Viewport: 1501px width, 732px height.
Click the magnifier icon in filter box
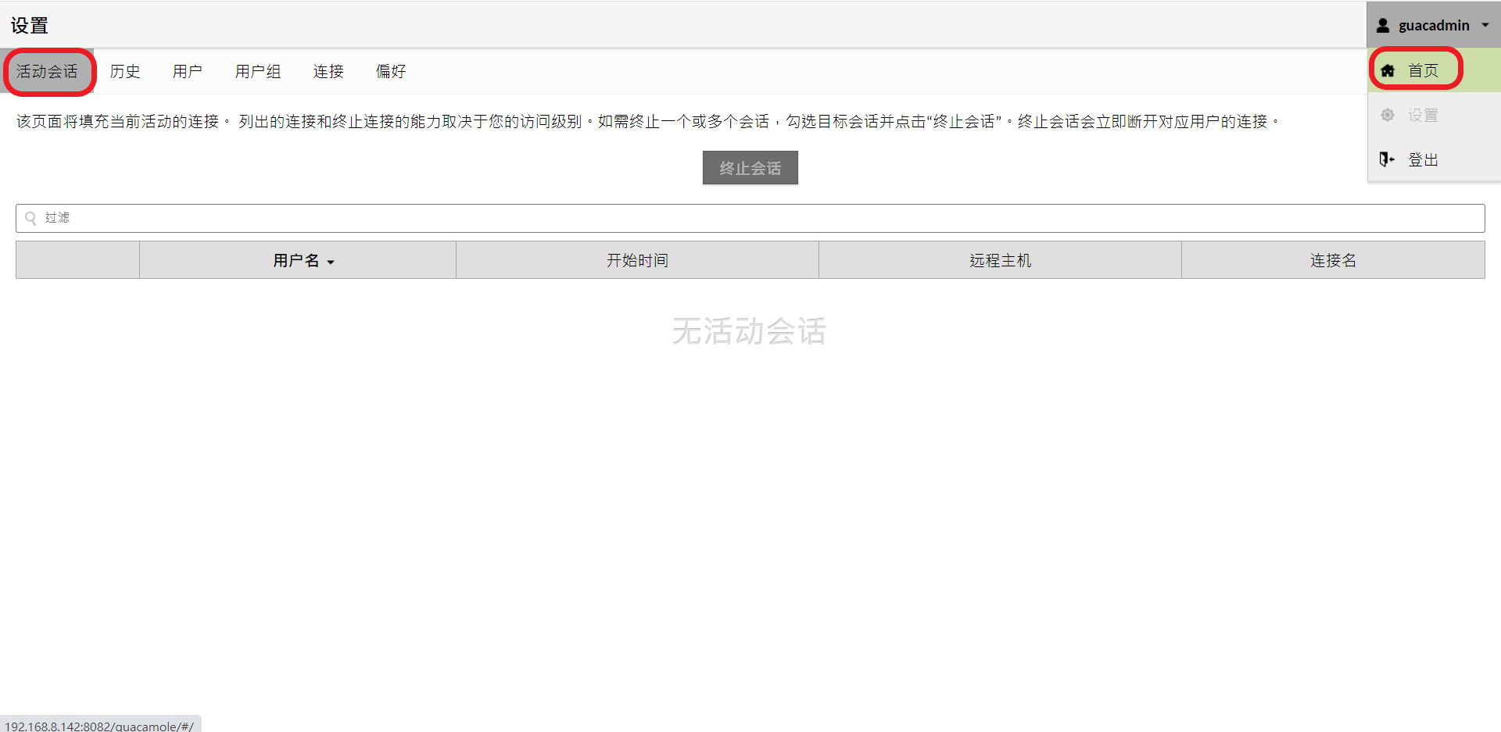(30, 218)
